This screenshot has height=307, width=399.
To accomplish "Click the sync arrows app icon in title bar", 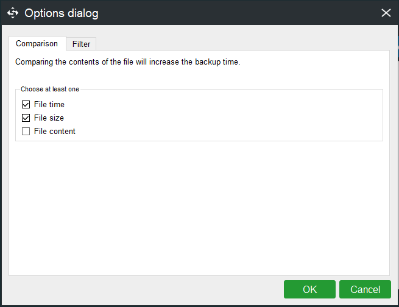I will pos(13,13).
